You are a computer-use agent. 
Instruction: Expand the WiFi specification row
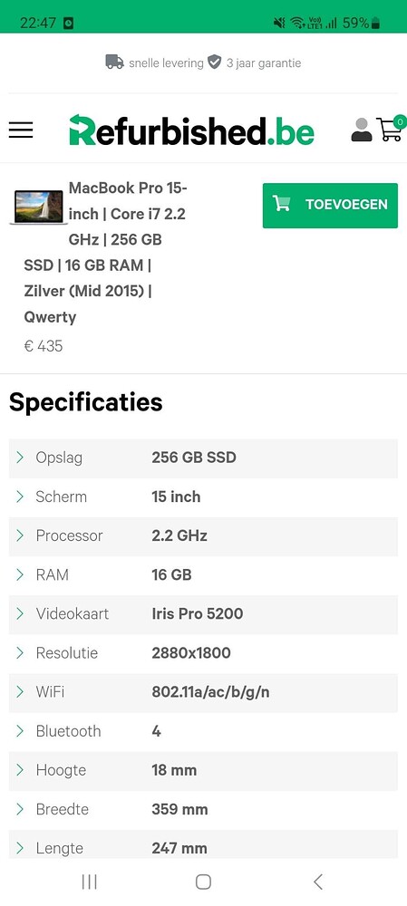pyautogui.click(x=203, y=692)
